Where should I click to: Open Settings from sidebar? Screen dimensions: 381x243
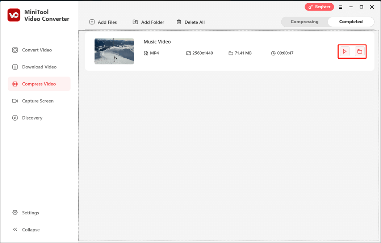[x=25, y=213]
